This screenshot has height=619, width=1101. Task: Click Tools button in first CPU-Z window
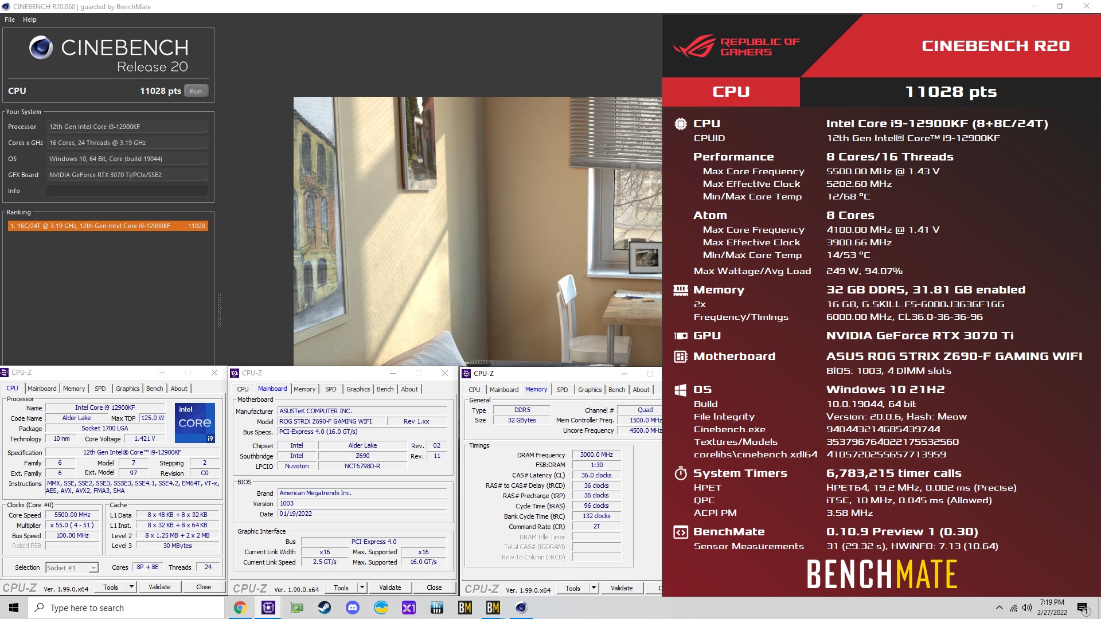(x=111, y=587)
